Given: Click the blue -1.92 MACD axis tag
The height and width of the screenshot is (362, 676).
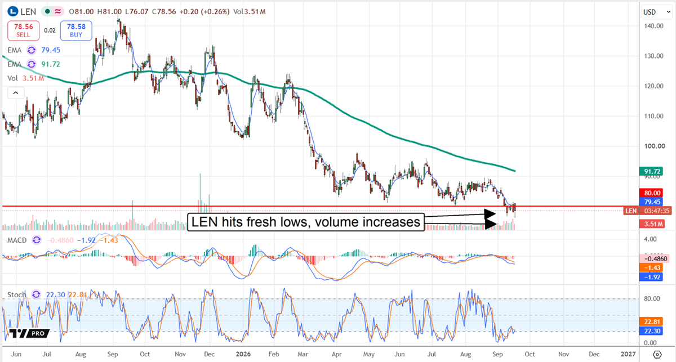Looking at the screenshot, I should pyautogui.click(x=652, y=276).
